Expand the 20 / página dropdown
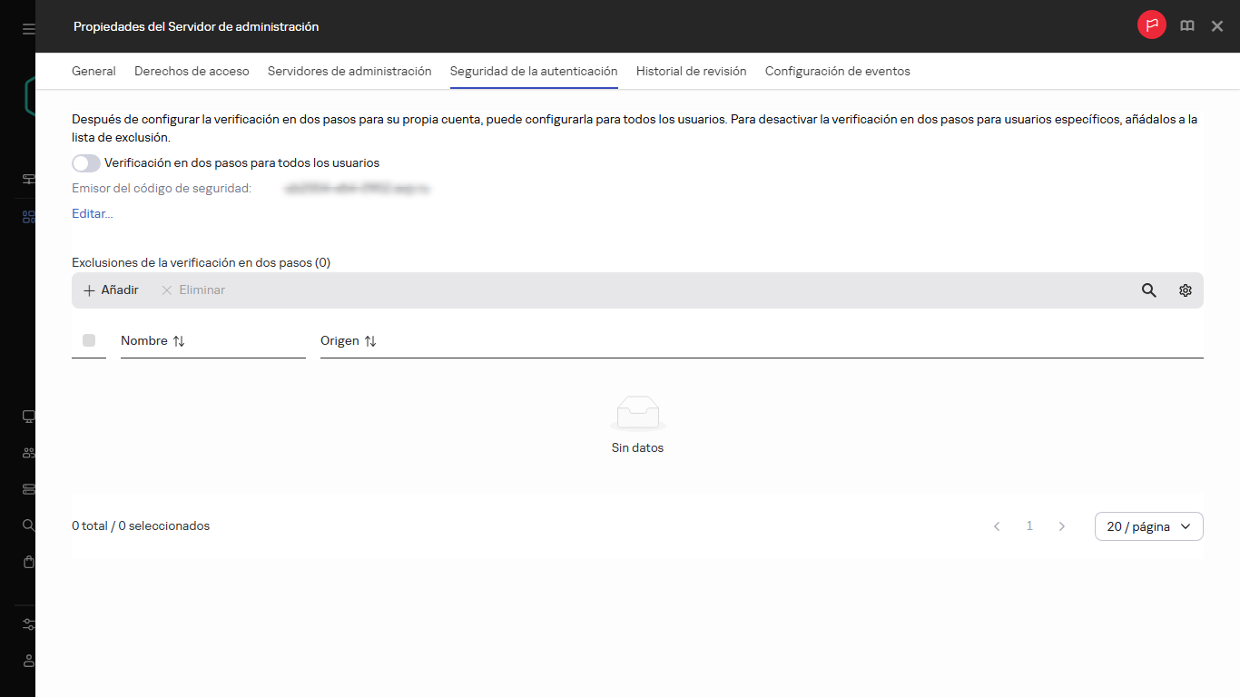Viewport: 1240px width, 697px height. coord(1148,526)
